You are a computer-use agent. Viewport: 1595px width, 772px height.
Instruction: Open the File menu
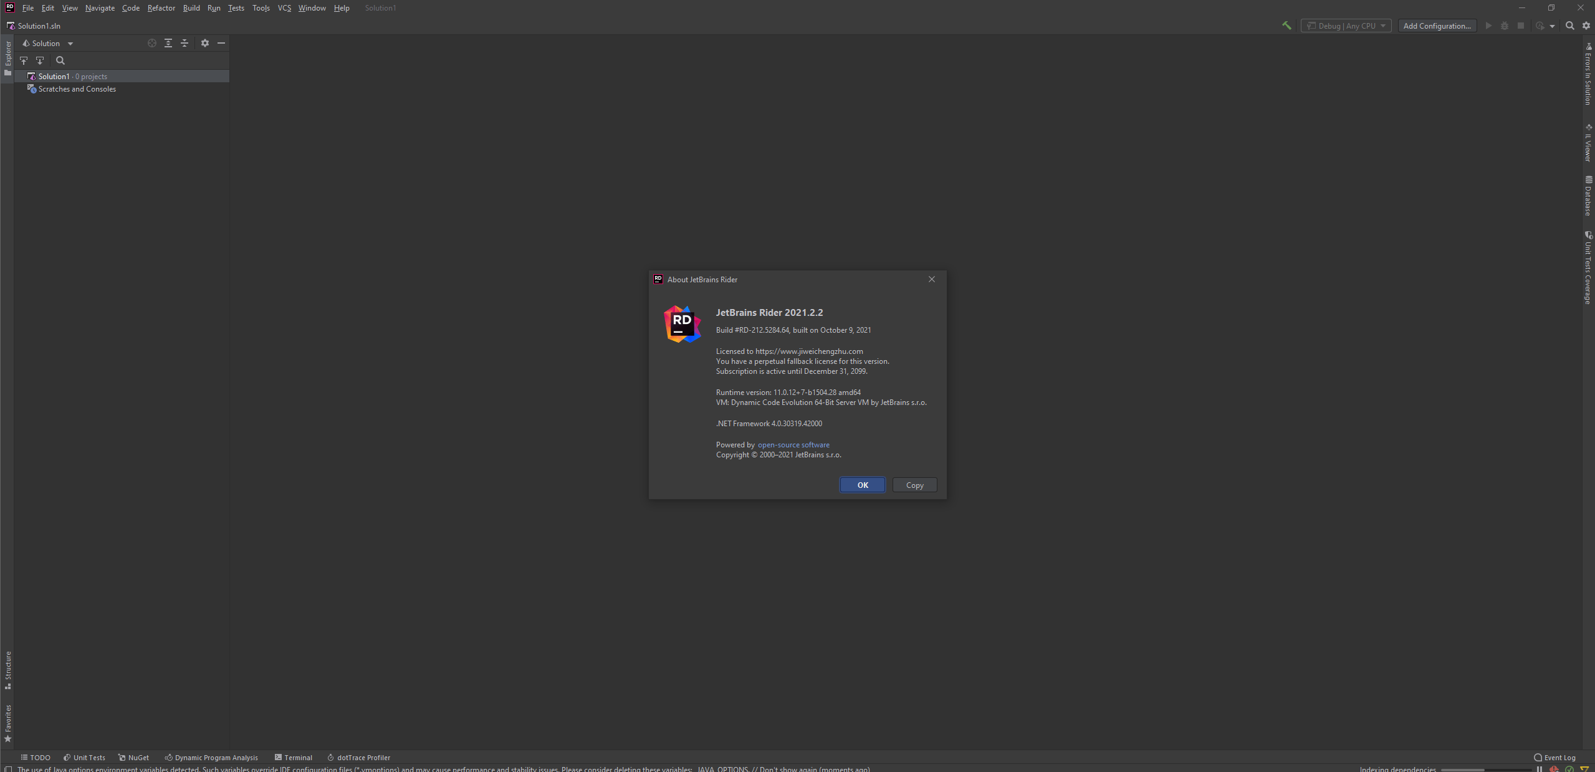click(x=28, y=8)
